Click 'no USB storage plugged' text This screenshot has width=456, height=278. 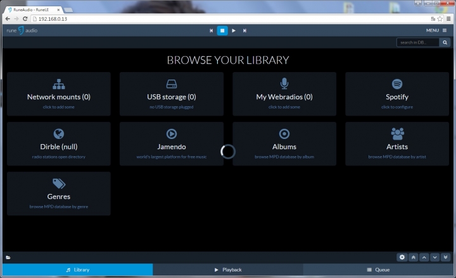pyautogui.click(x=172, y=107)
